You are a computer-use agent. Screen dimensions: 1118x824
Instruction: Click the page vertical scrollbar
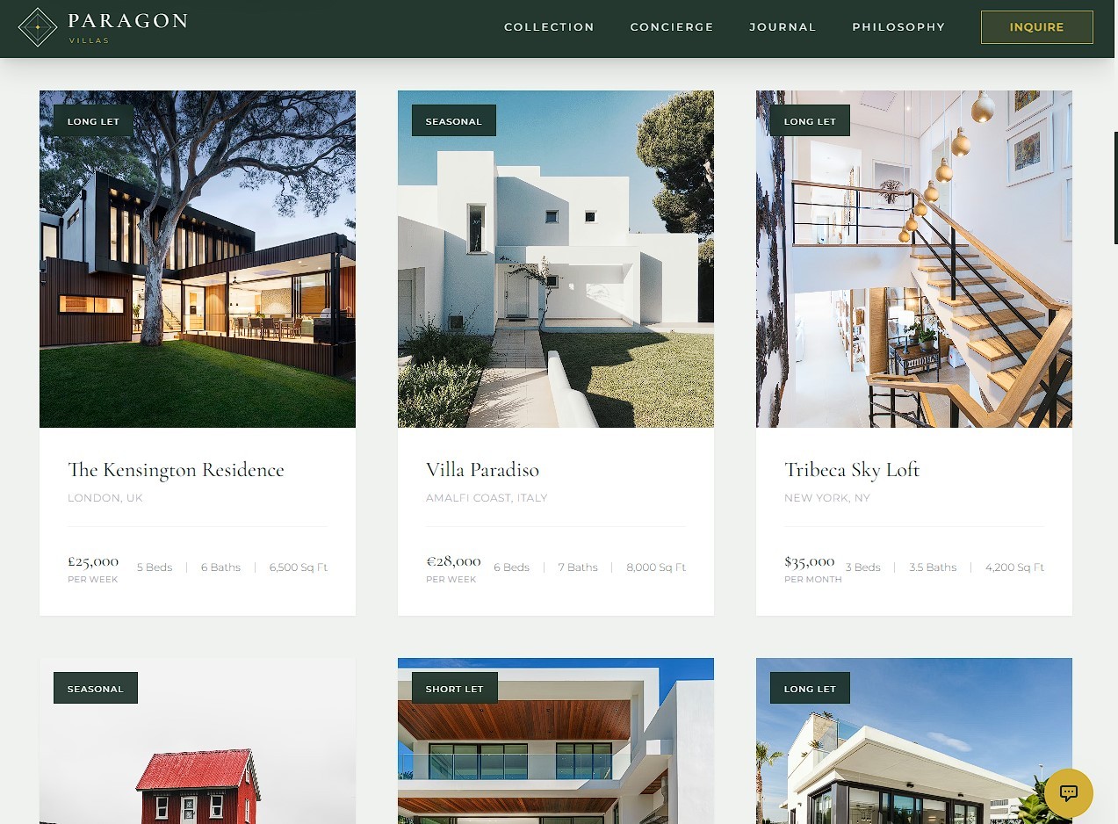tap(1115, 188)
